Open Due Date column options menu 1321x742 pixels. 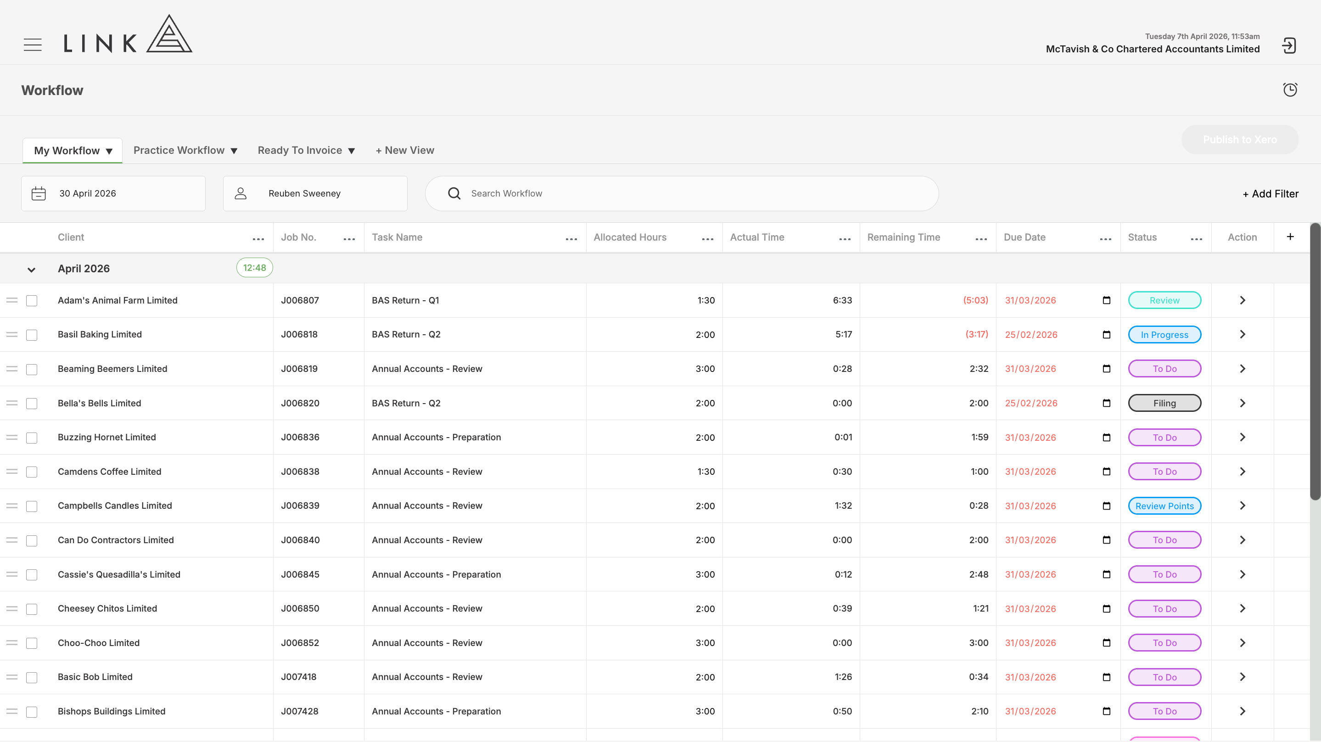1106,239
